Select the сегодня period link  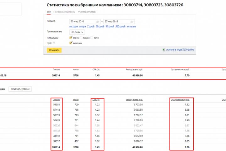73,26
